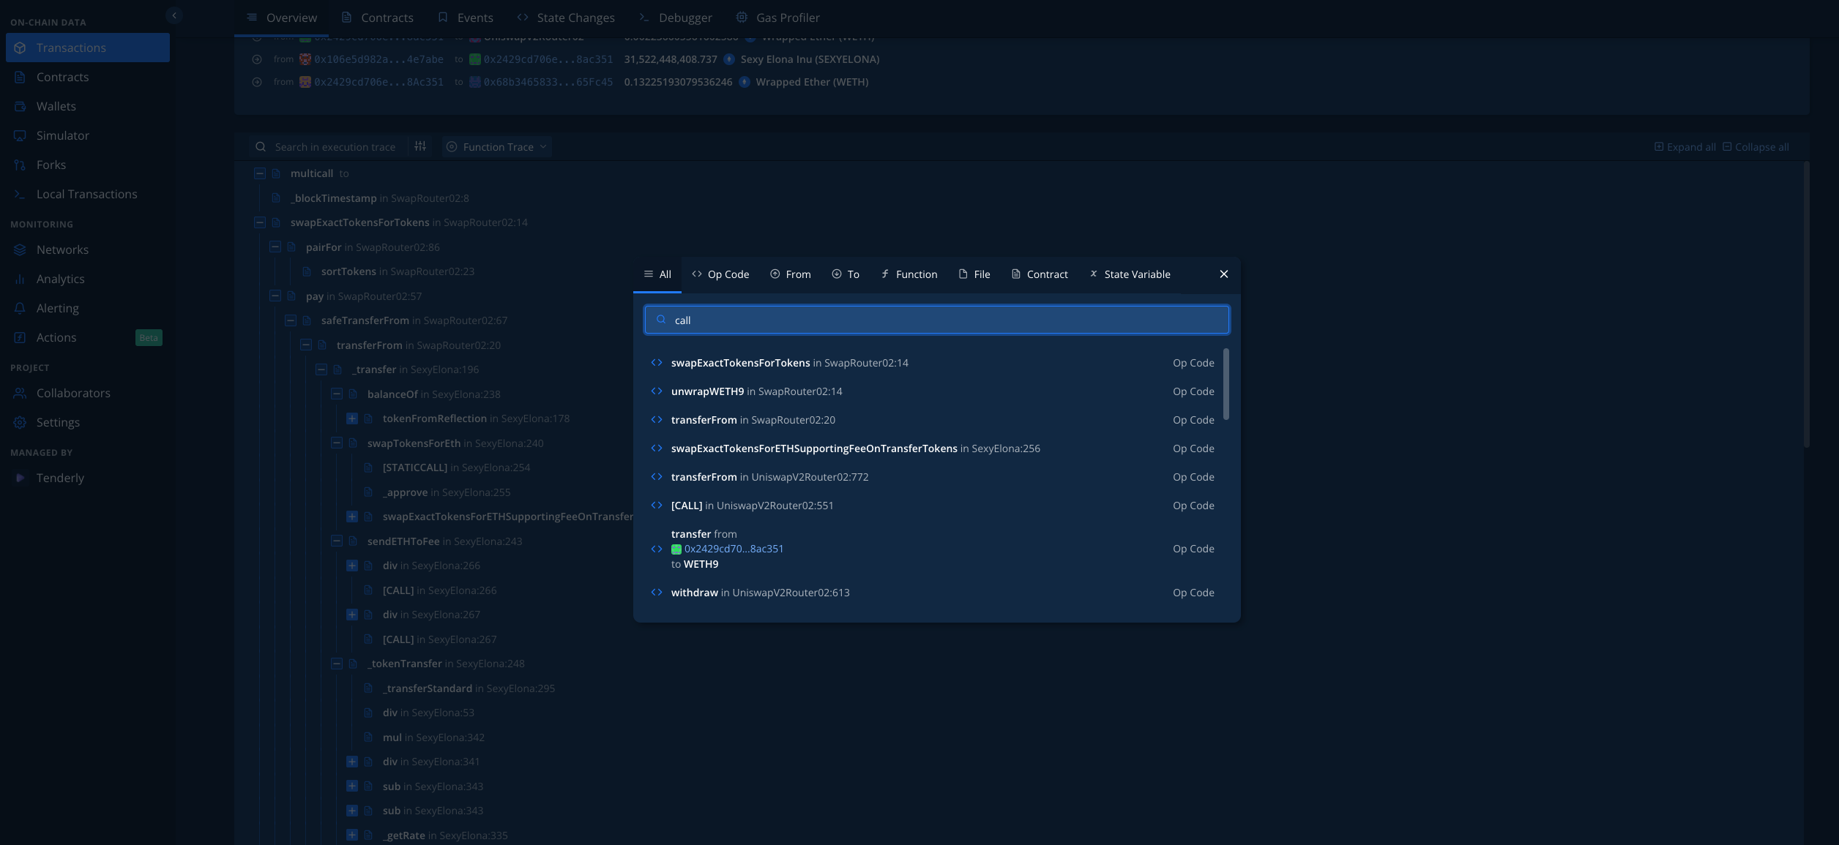Open the Contracts sidebar icon

click(20, 77)
